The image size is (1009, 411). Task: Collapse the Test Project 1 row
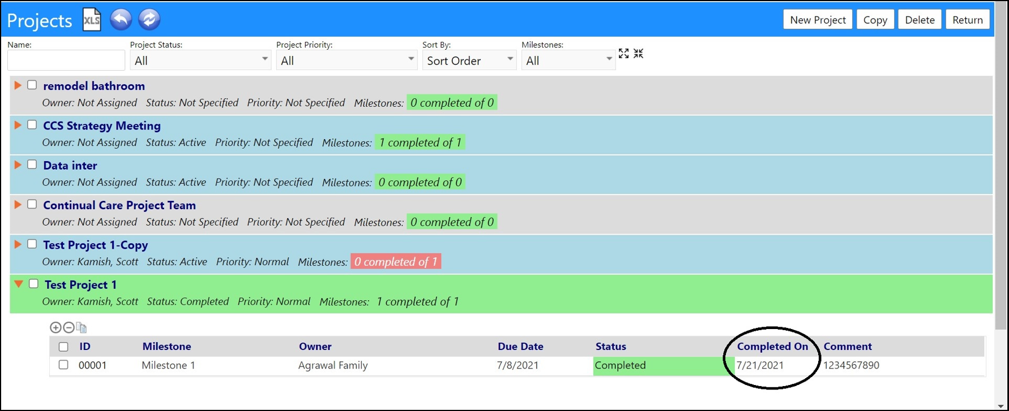19,284
